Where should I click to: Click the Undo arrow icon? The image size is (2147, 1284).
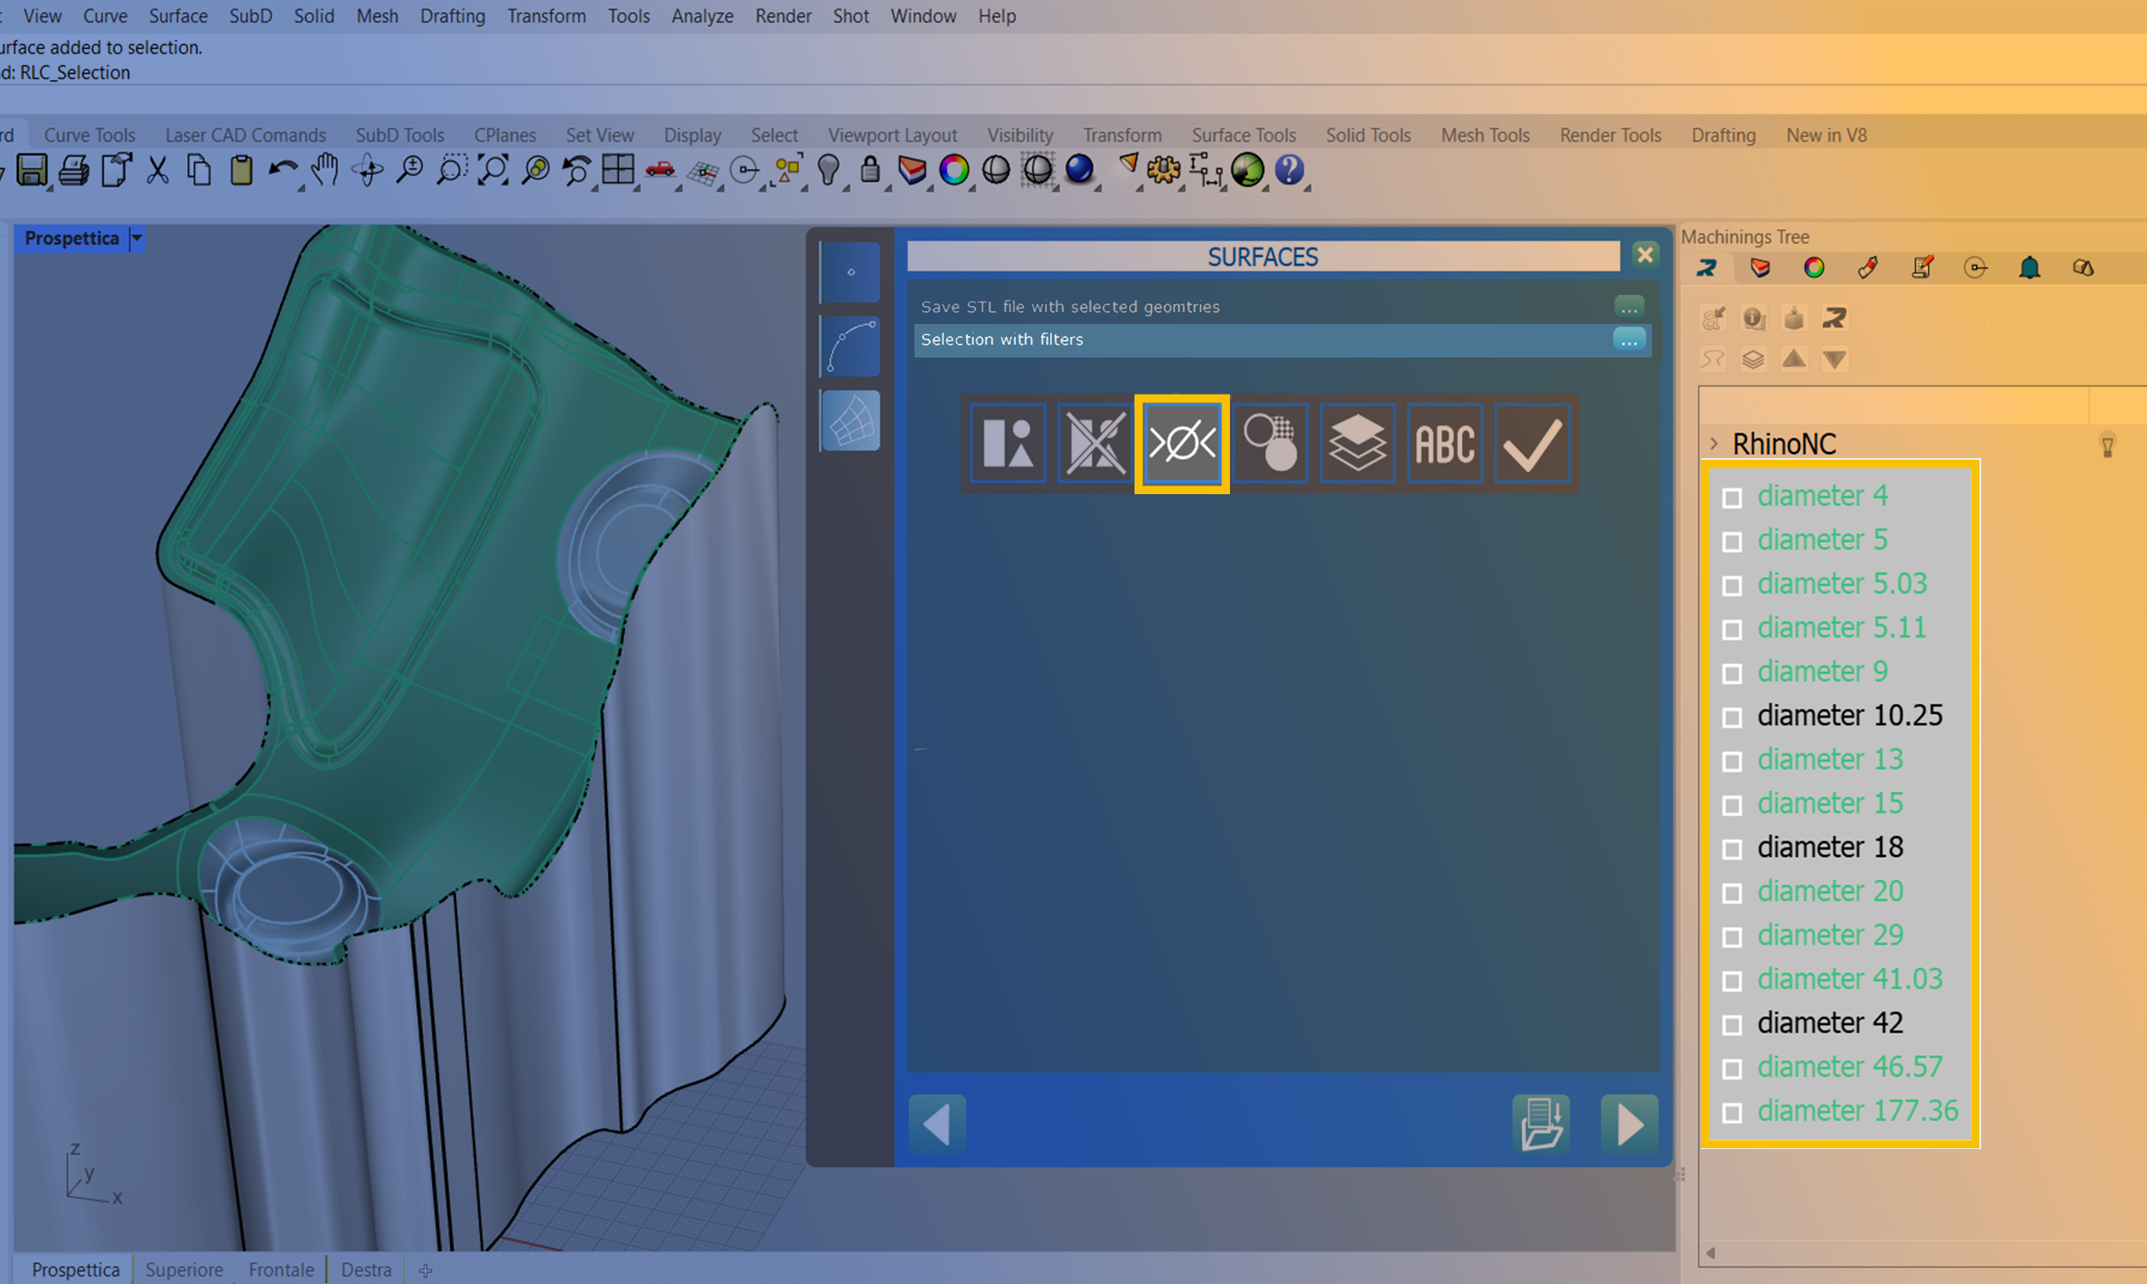pyautogui.click(x=281, y=170)
